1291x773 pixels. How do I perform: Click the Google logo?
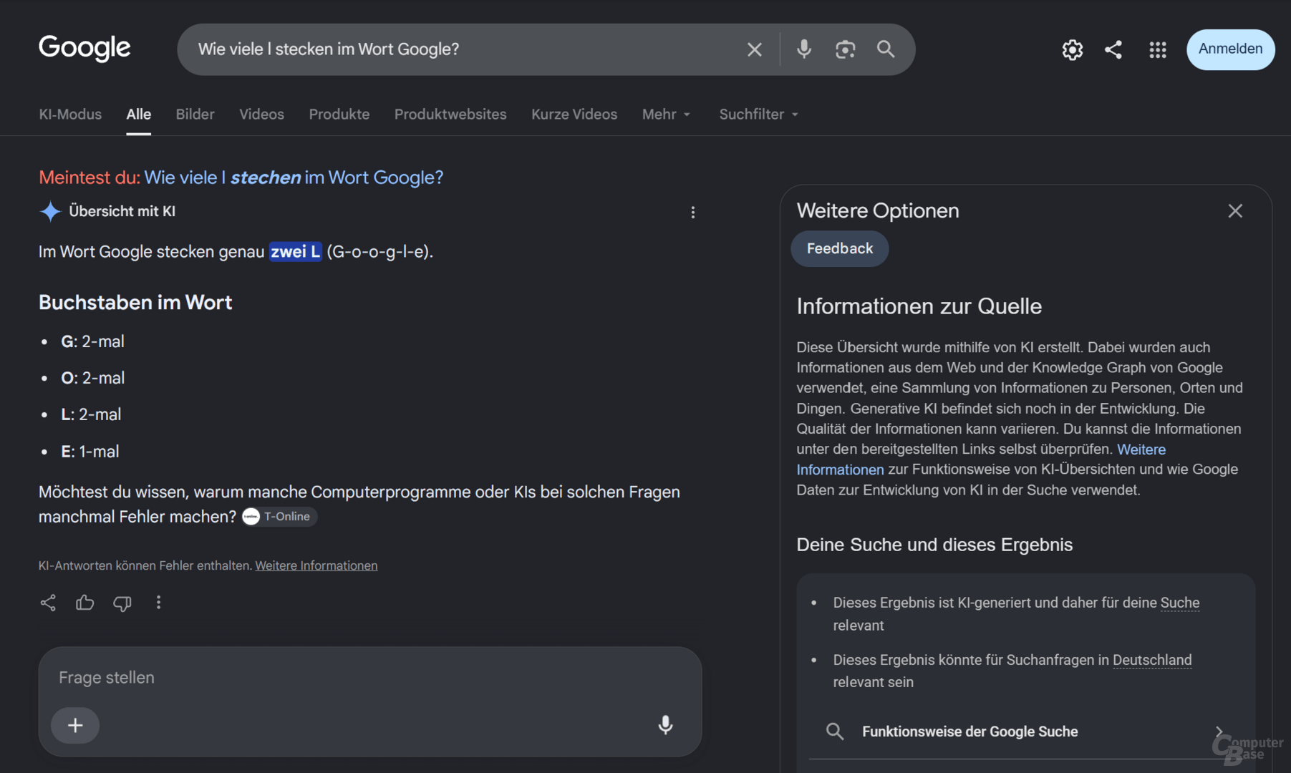click(84, 49)
